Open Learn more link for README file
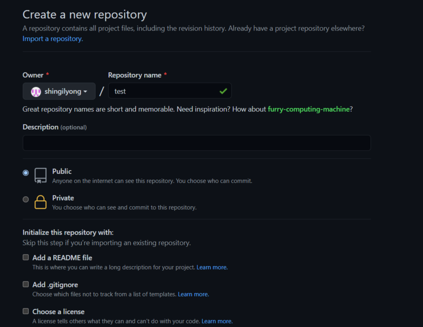423x327 pixels. [212, 267]
